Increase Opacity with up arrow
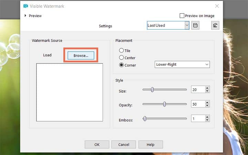 (207, 103)
